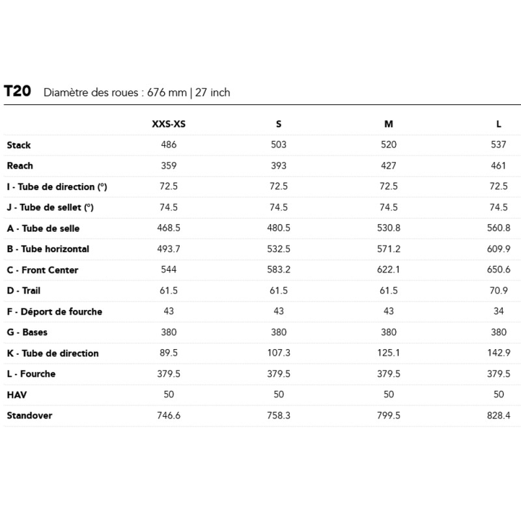Select the XXS-XS size column header
521x521 pixels.
(x=169, y=124)
